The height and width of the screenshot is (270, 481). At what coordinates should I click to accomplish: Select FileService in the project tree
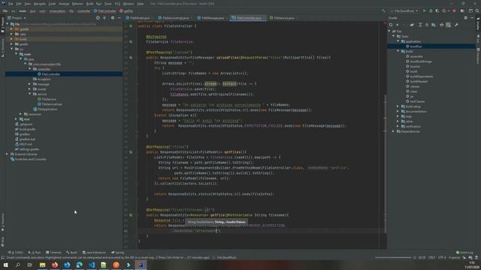pos(49,99)
